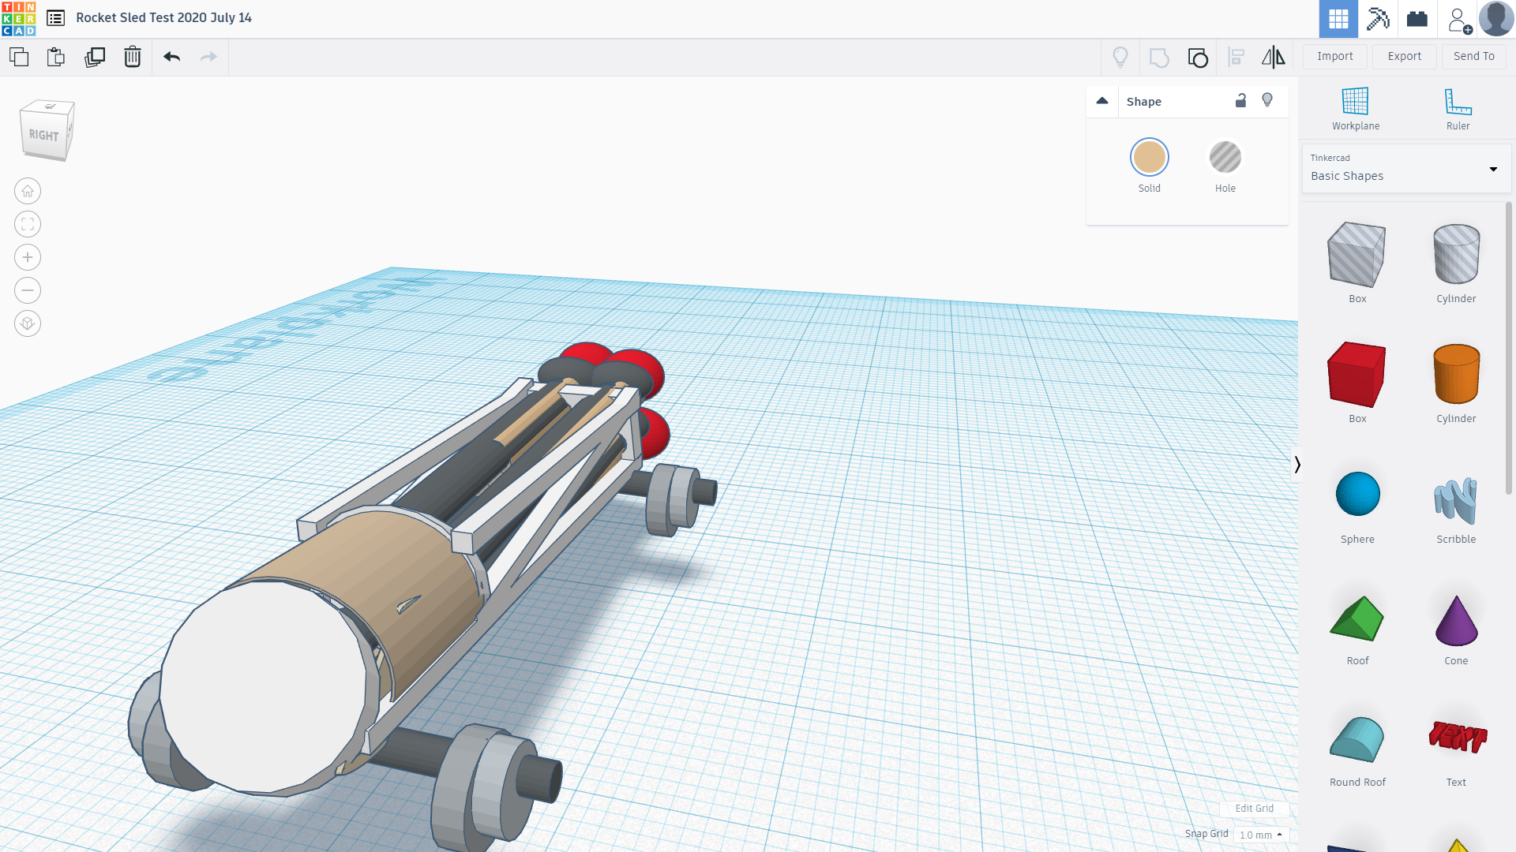Select the Ruler tool
Viewport: 1516px width, 852px height.
(x=1458, y=109)
